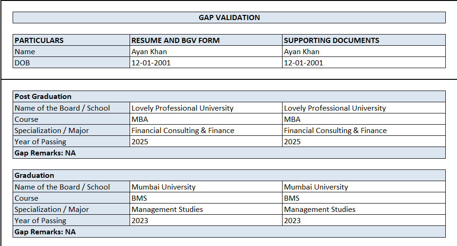This screenshot has height=246, width=457.
Task: Select Financial Consulting & Finance in Resume column
Action: click(x=183, y=131)
